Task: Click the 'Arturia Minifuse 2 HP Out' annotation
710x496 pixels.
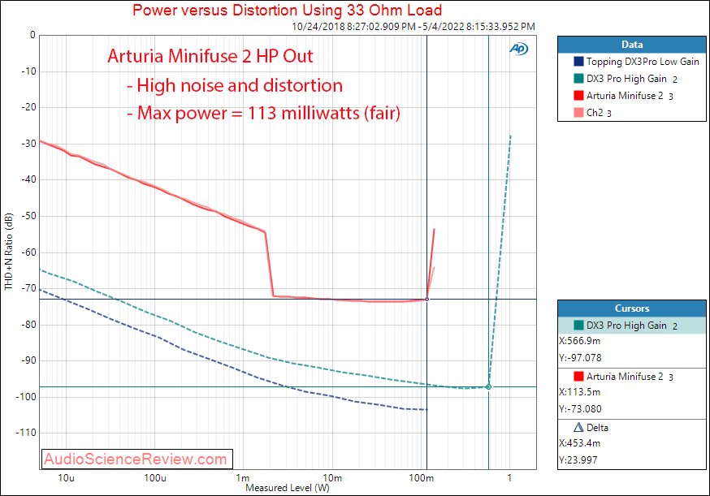Action: pos(210,56)
